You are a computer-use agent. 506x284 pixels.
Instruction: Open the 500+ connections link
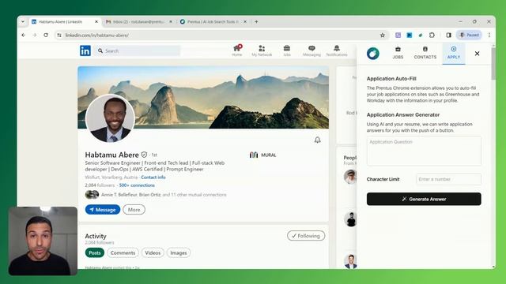137,185
